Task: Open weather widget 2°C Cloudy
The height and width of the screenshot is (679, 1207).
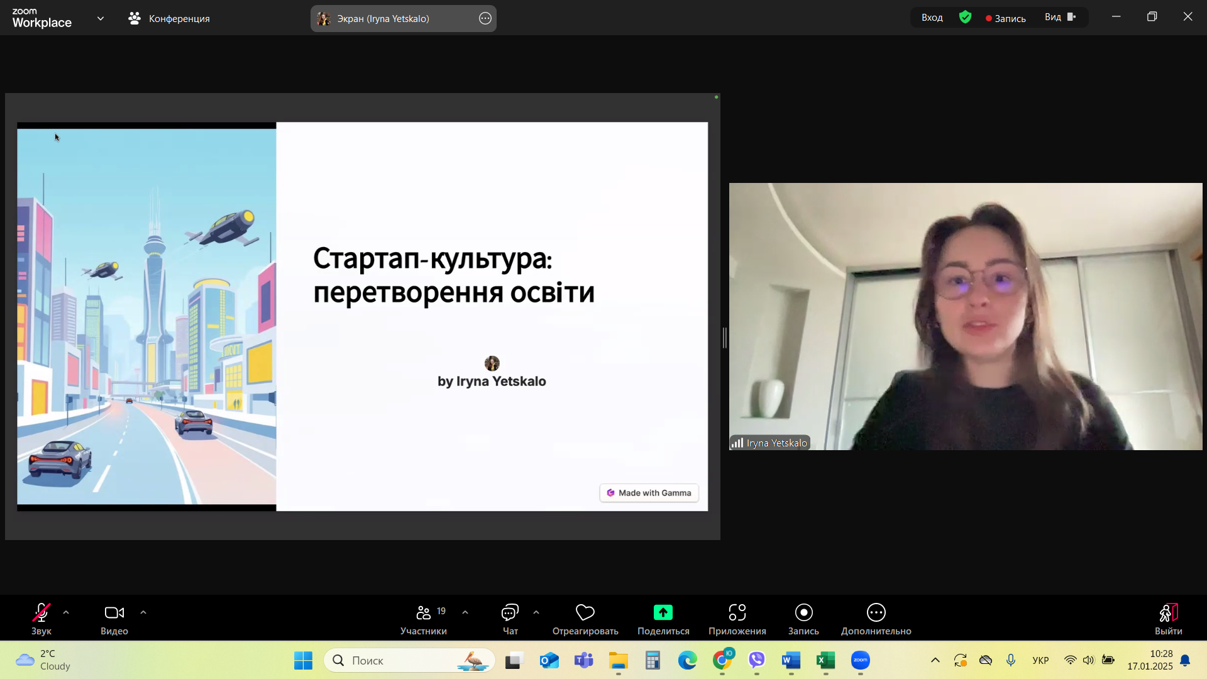Action: [x=44, y=660]
